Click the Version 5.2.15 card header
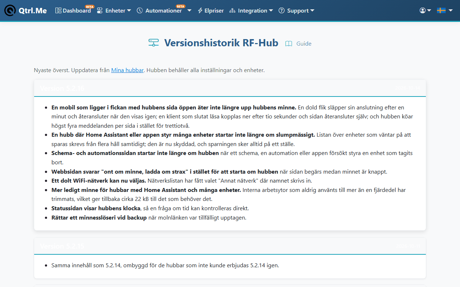Viewport: 460px width, 287px height. click(x=230, y=246)
